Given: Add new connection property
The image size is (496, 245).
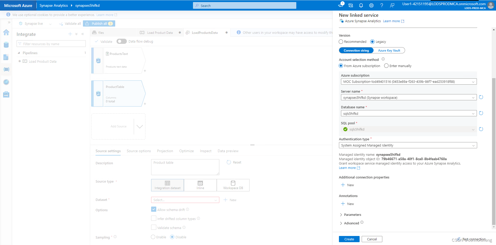Looking at the screenshot, I should coord(347,185).
